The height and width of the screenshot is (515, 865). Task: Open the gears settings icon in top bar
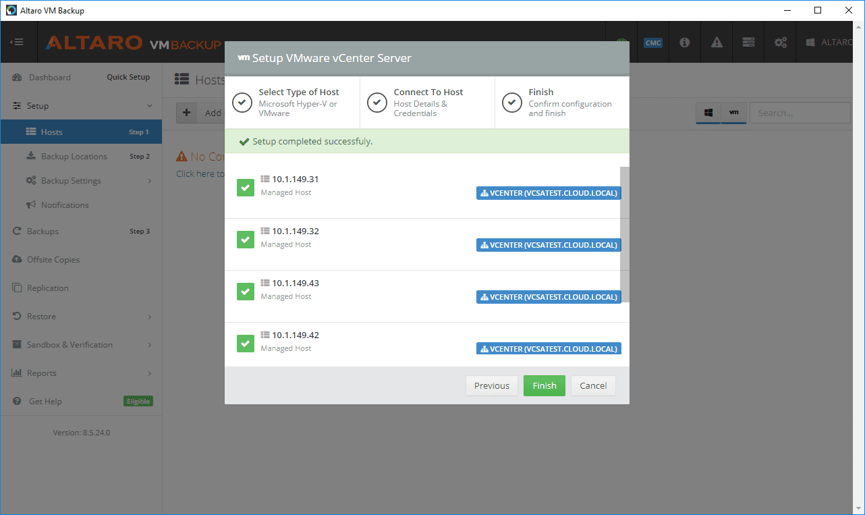pos(780,42)
